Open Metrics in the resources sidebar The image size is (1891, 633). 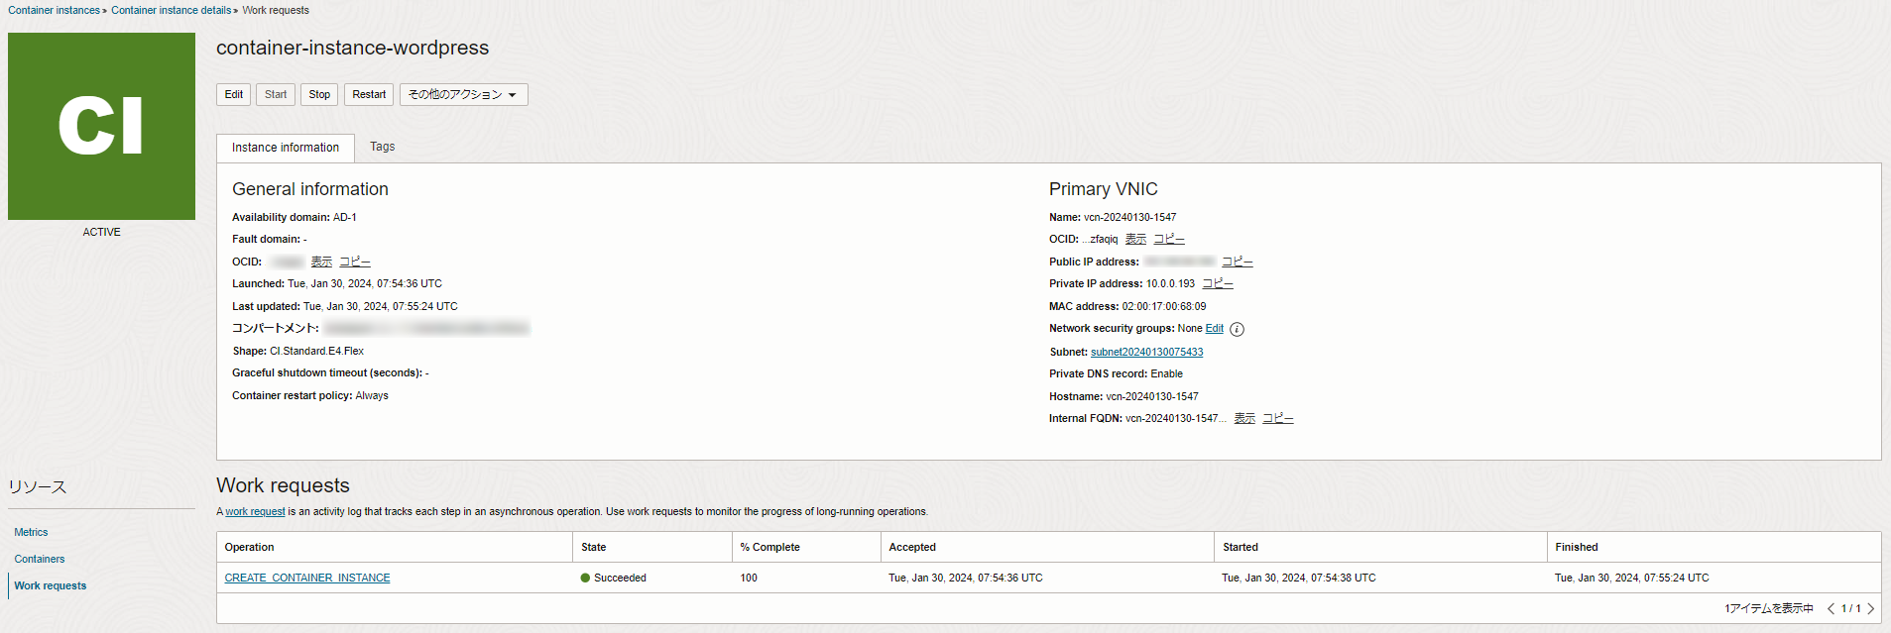click(x=31, y=533)
